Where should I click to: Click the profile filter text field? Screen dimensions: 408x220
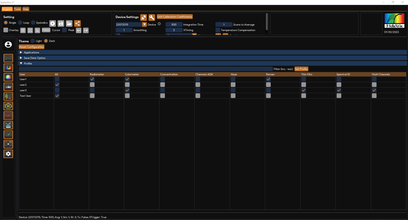tap(146, 69)
